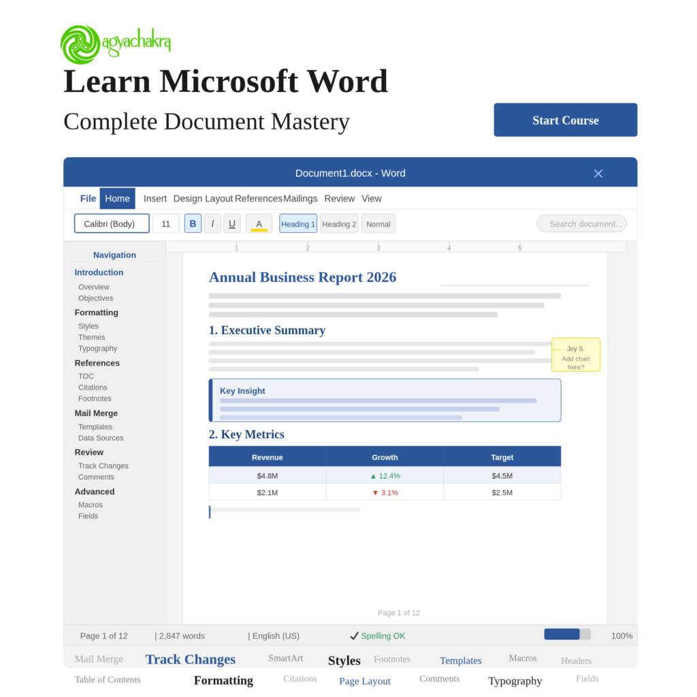Apply the Heading 2 style

coord(339,224)
